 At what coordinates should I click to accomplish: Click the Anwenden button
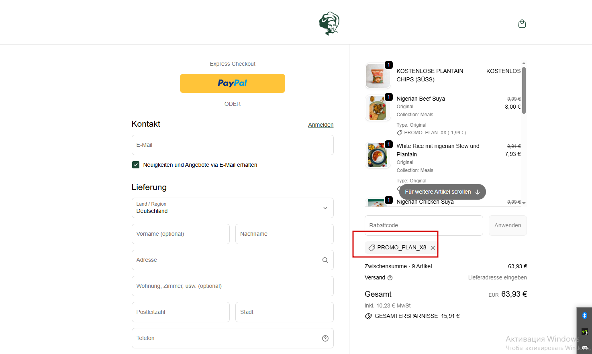point(508,225)
